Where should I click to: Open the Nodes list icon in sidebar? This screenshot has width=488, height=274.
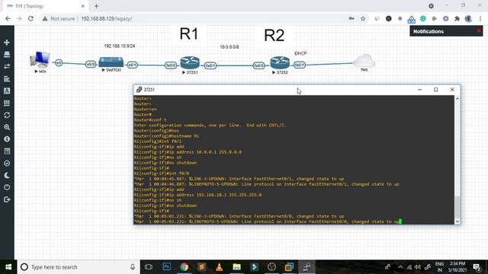(7, 54)
